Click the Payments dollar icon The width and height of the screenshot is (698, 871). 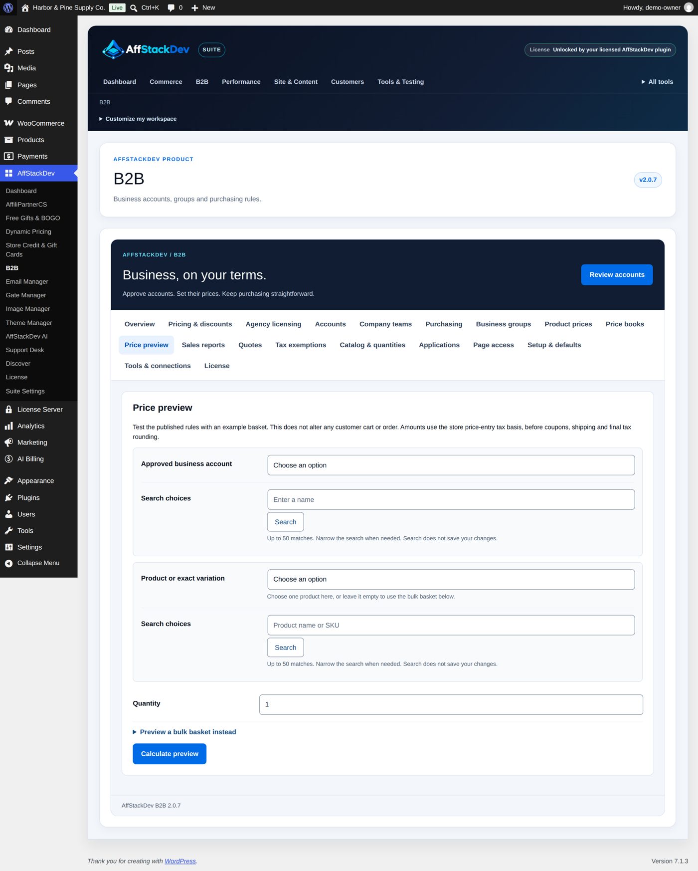click(8, 156)
